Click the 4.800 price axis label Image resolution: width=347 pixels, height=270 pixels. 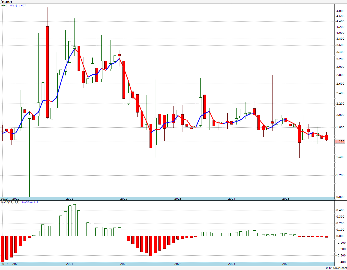[340, 11]
